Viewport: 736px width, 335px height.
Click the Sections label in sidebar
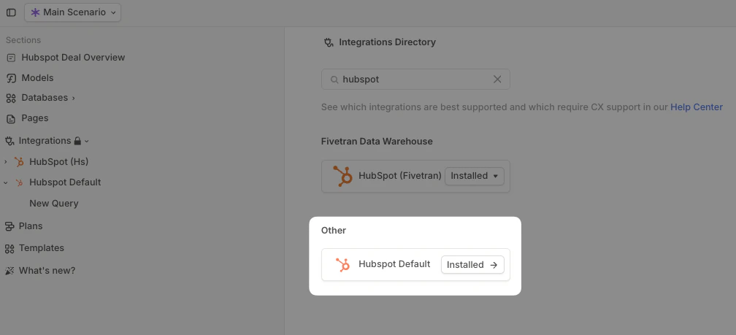pos(23,40)
